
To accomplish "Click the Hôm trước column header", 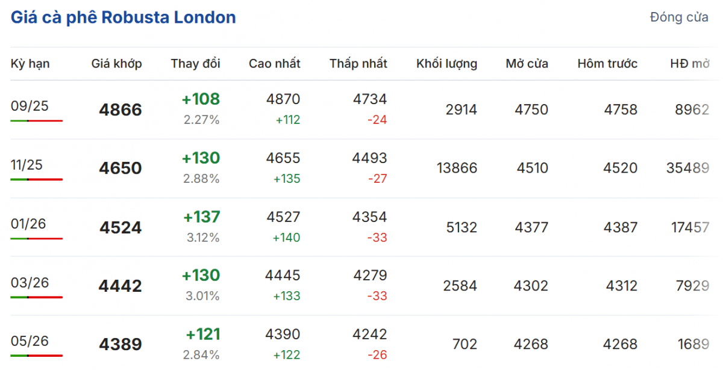I will [607, 63].
